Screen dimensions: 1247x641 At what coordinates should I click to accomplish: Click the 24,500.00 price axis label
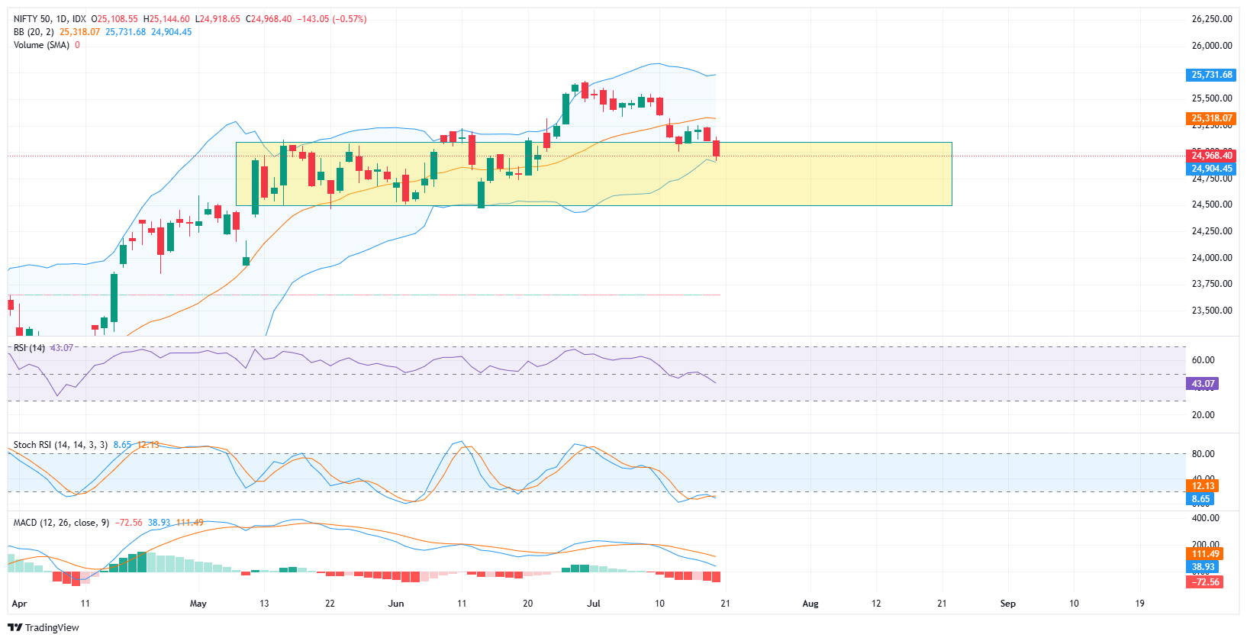click(1212, 205)
